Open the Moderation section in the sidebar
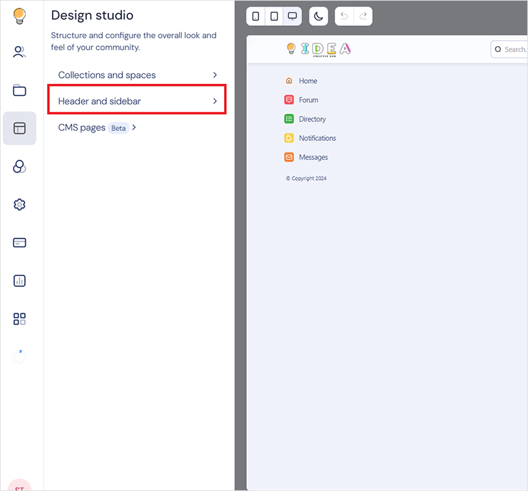Image resolution: width=528 pixels, height=491 pixels. click(x=19, y=166)
